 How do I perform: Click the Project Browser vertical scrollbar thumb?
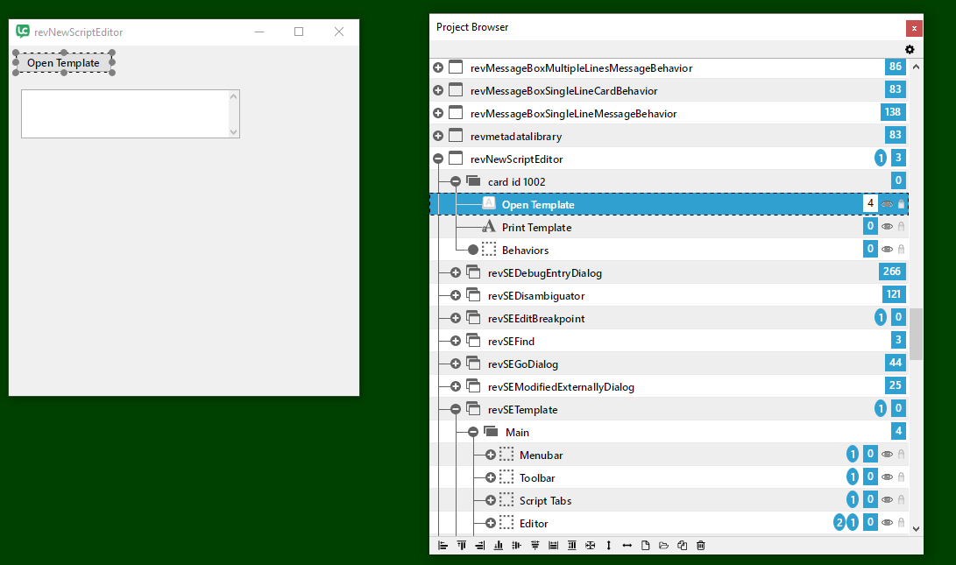click(916, 334)
